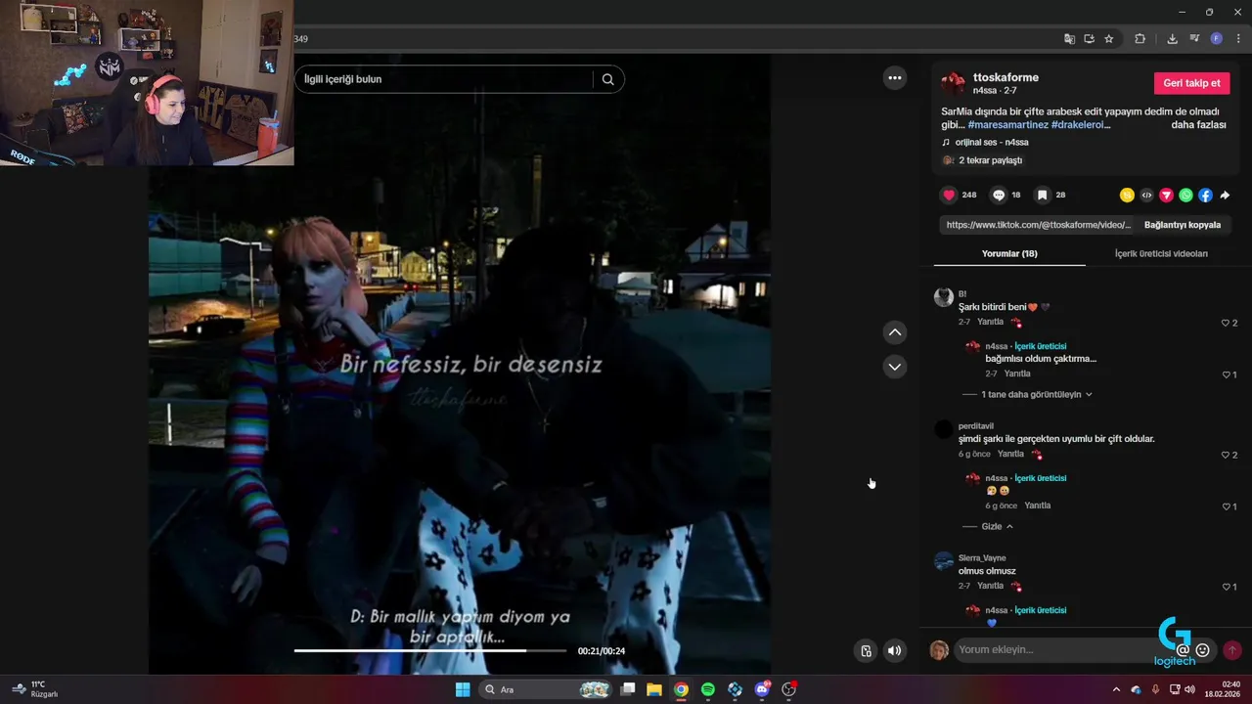Reply to B!'s comment via 'Yanıtla'

coord(990,322)
